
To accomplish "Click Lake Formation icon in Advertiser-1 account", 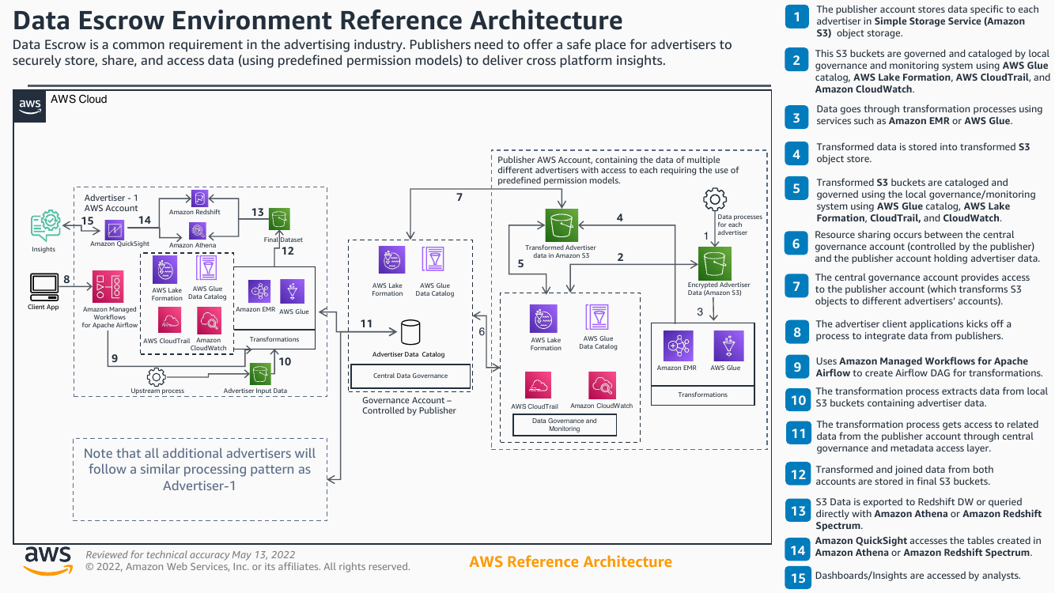I will (x=165, y=271).
